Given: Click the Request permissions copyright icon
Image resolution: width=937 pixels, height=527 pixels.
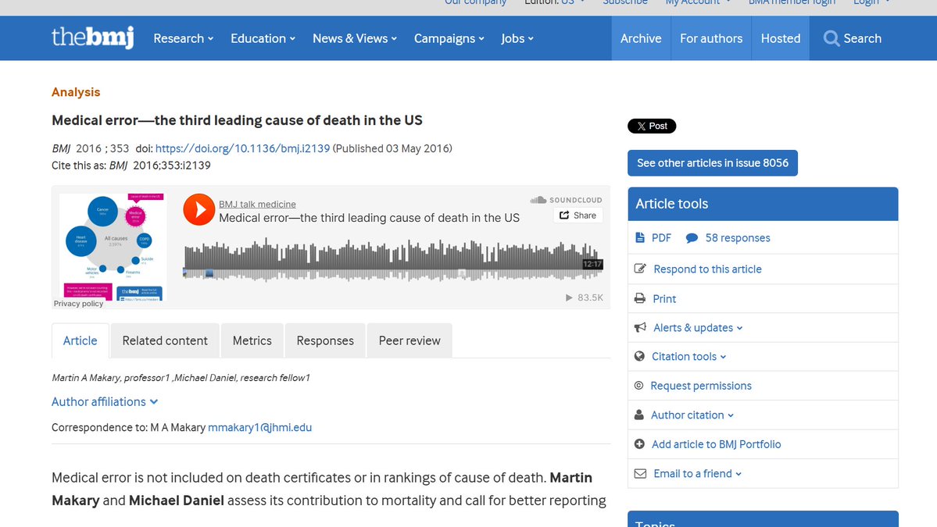Looking at the screenshot, I should (638, 386).
